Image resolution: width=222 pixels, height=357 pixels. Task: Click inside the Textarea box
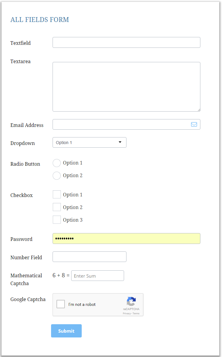click(126, 87)
